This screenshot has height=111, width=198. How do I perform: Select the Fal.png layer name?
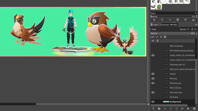(172, 74)
